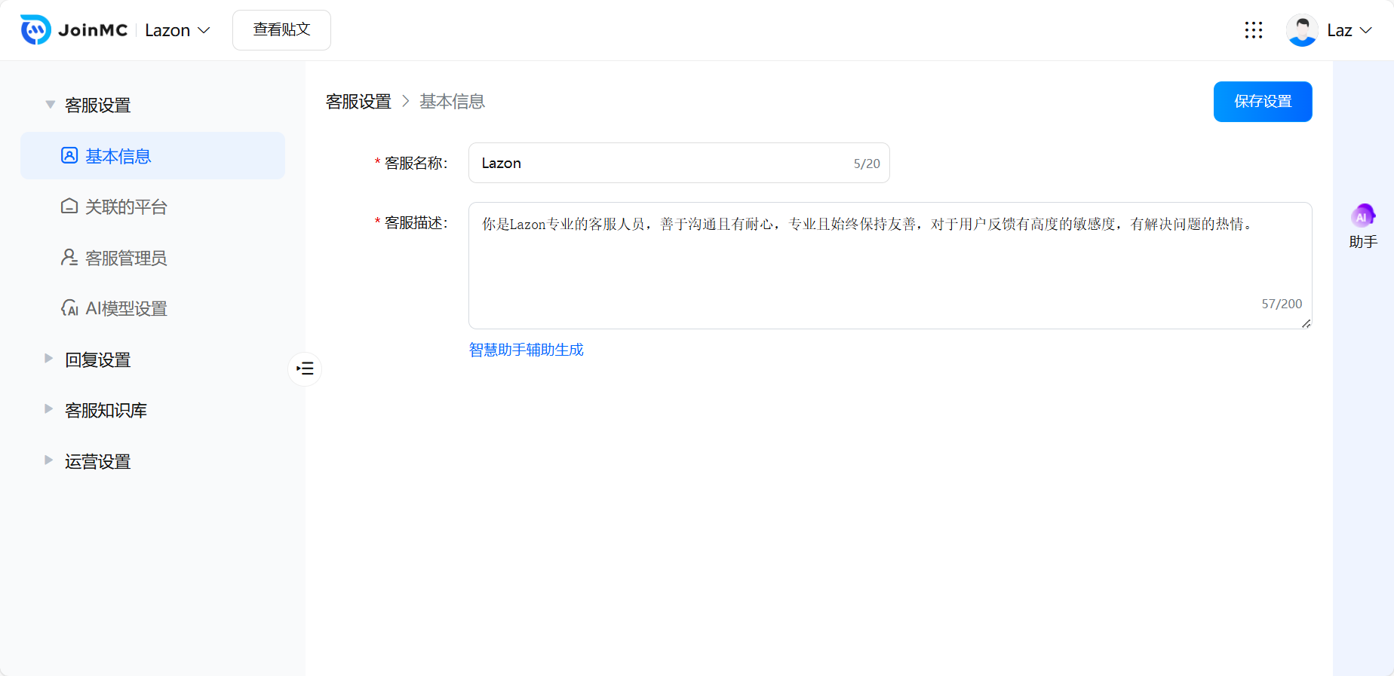Screen dimensions: 1394x676
Task: Click the 客服管理员 person icon
Action: click(x=69, y=258)
